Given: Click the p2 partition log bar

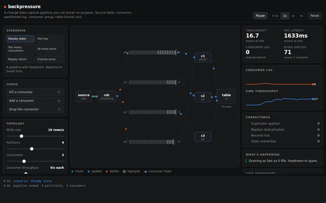Looking at the screenshot, I should [152, 112].
